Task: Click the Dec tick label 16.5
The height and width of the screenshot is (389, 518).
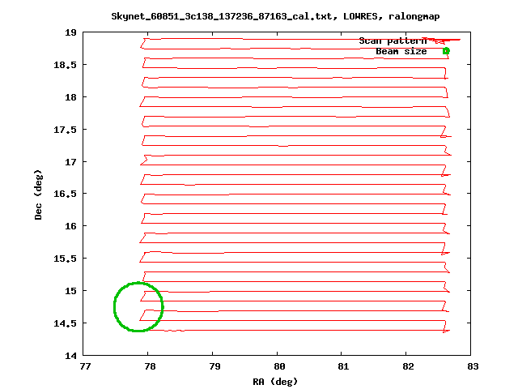Action: pyautogui.click(x=65, y=194)
